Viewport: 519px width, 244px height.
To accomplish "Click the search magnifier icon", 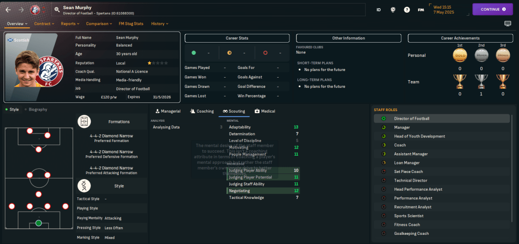I will tap(57, 9).
